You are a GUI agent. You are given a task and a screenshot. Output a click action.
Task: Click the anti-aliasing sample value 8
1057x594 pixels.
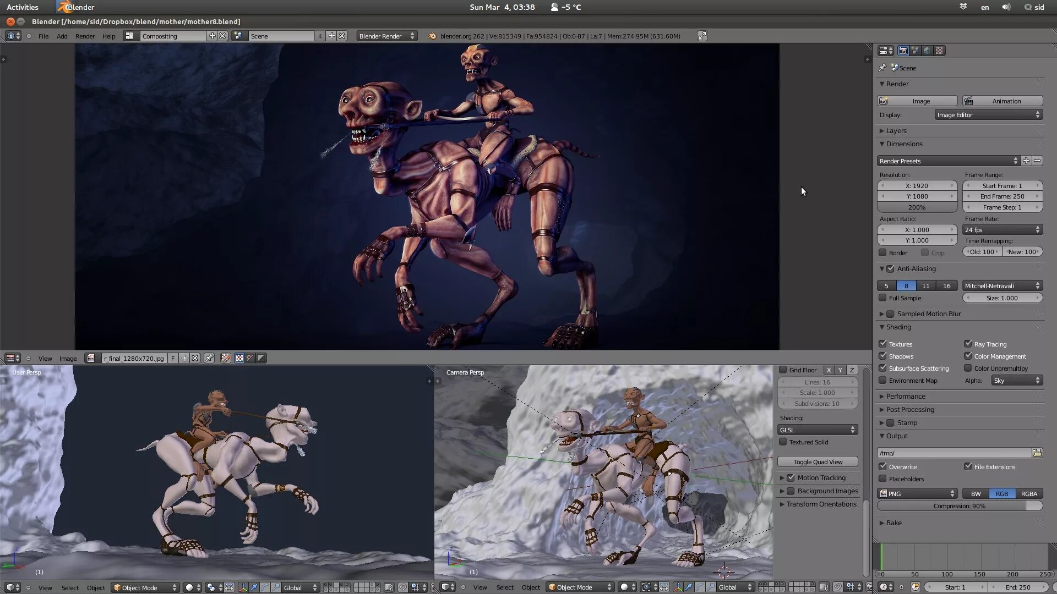point(906,285)
